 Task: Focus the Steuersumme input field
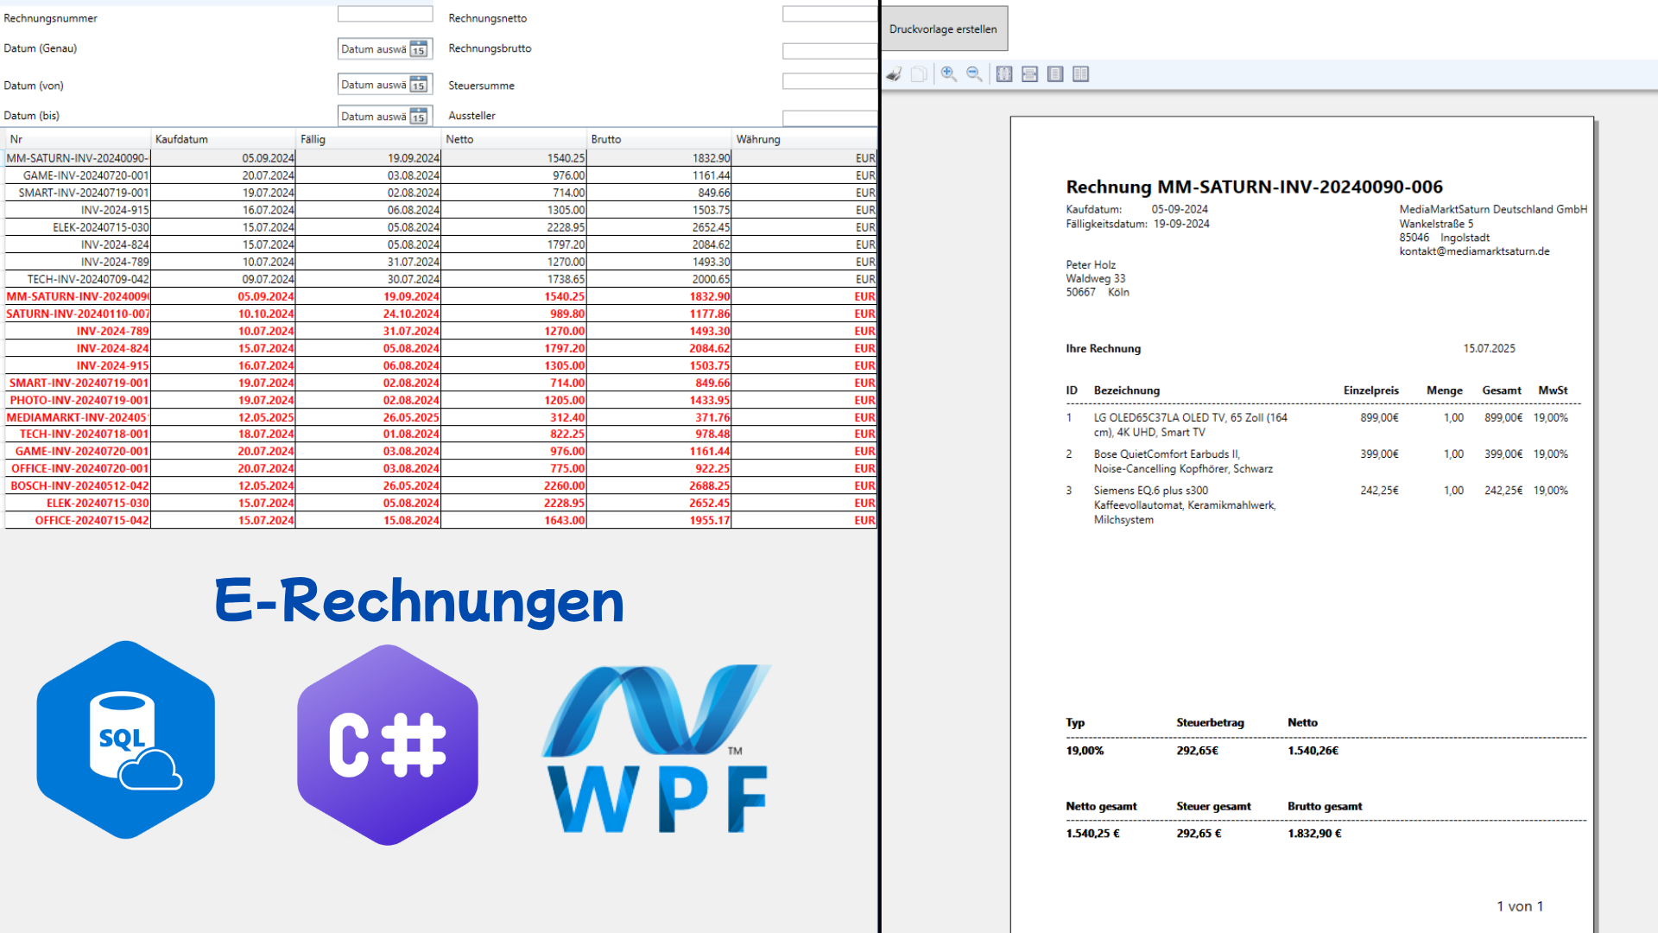coord(830,81)
